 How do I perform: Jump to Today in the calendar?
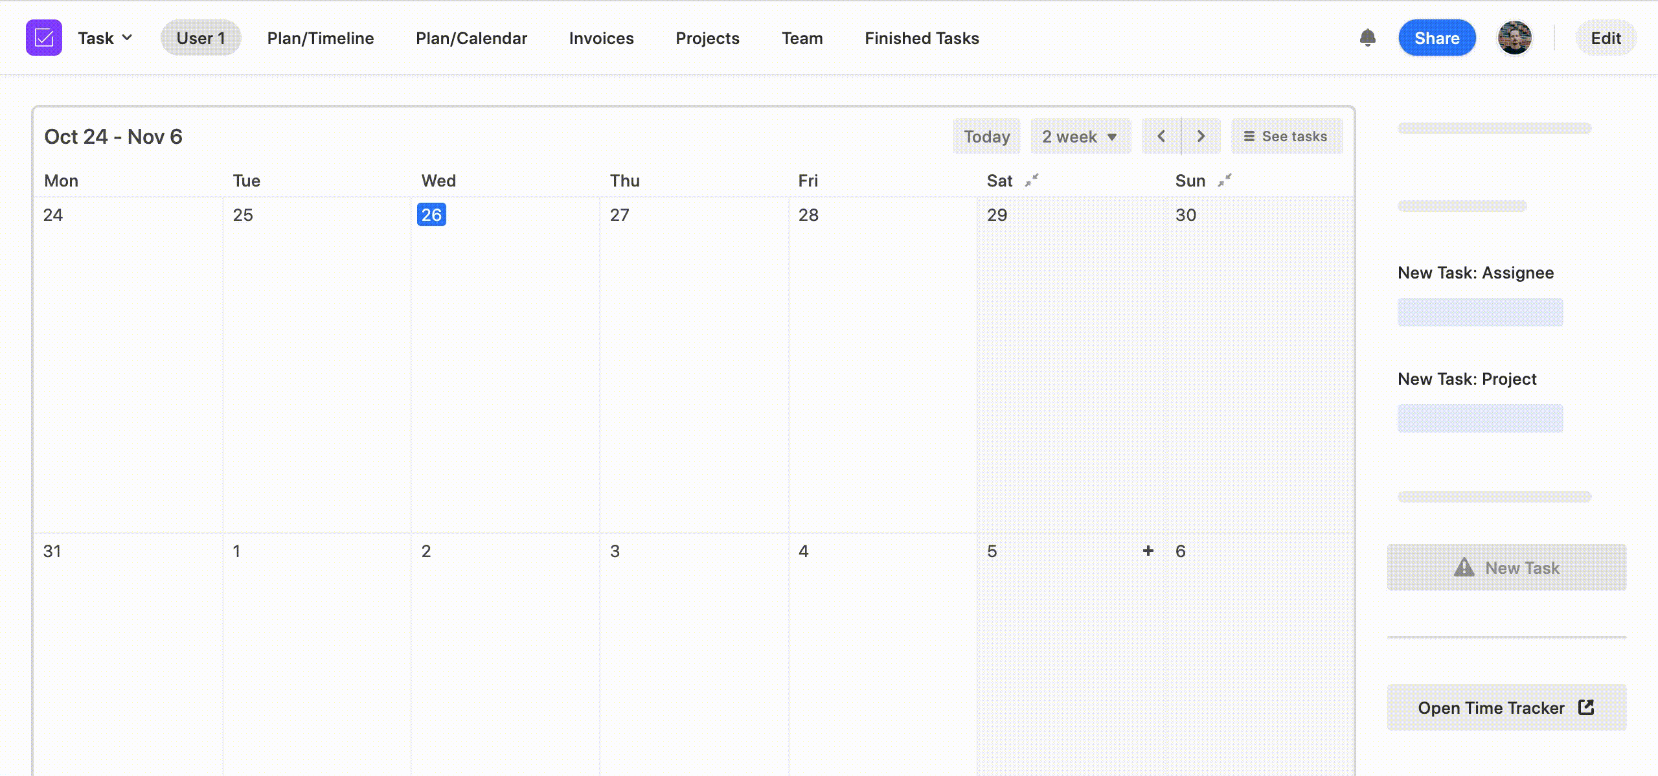point(986,136)
